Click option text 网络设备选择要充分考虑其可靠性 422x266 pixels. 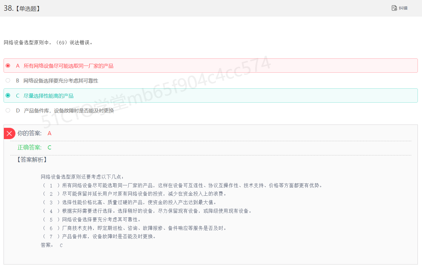pyautogui.click(x=61, y=81)
